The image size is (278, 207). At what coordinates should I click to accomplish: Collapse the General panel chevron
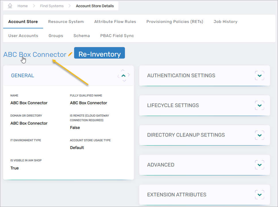[x=123, y=76]
